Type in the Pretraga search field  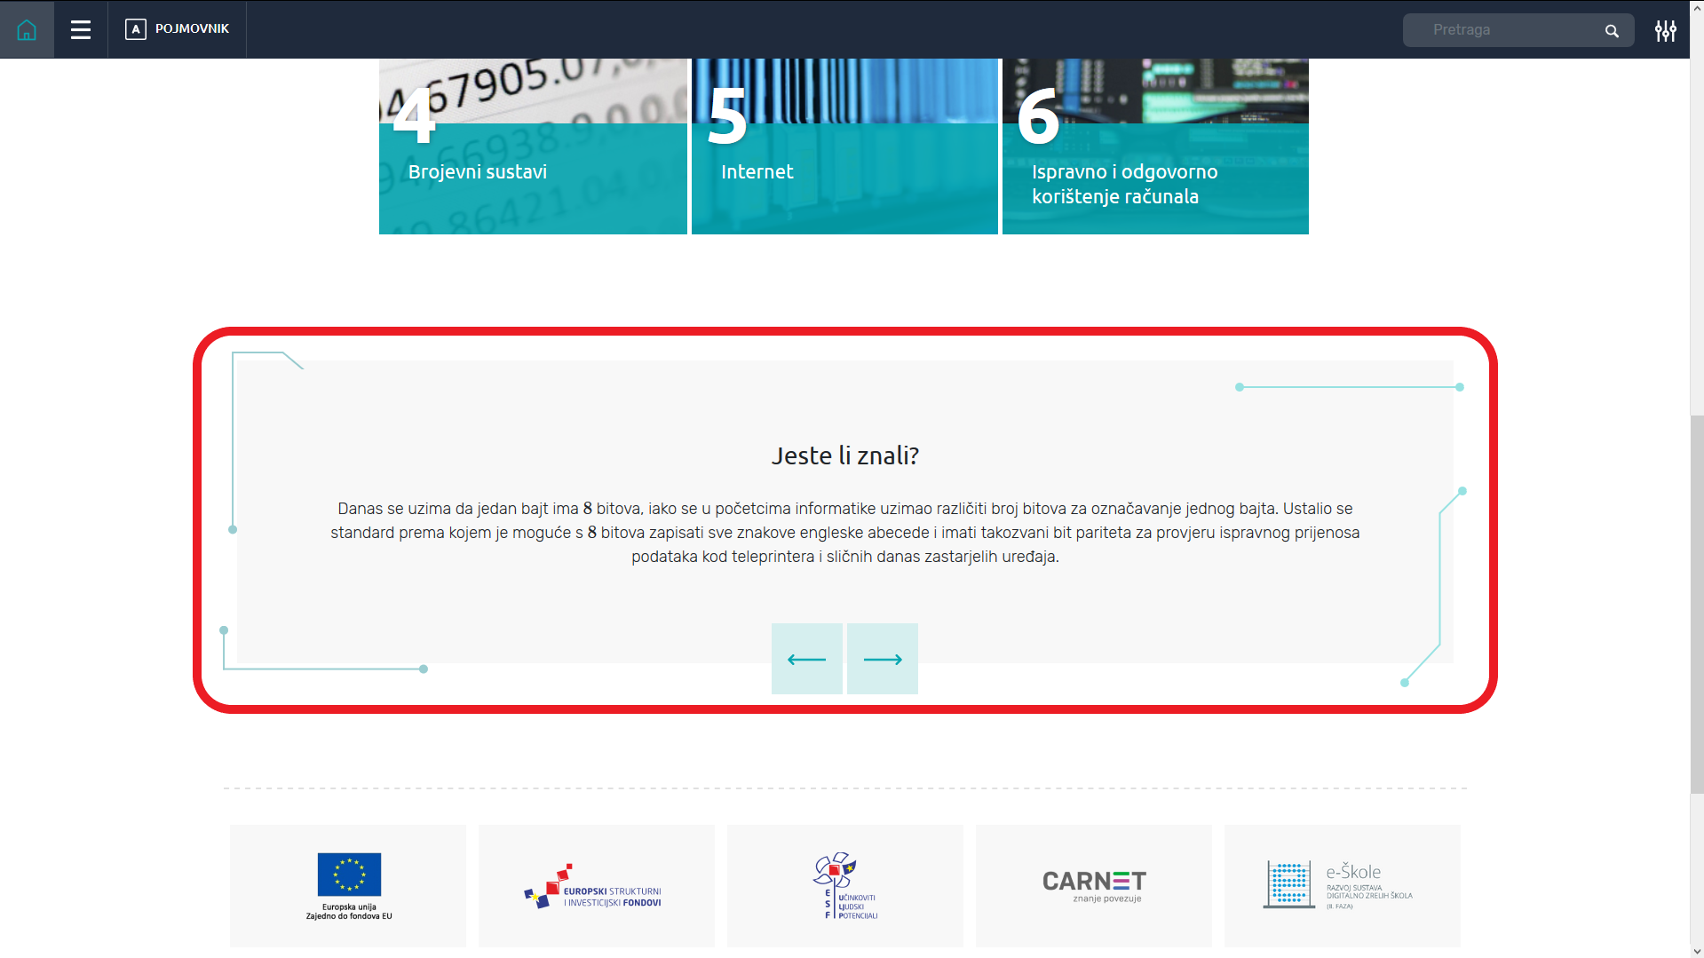click(x=1501, y=30)
